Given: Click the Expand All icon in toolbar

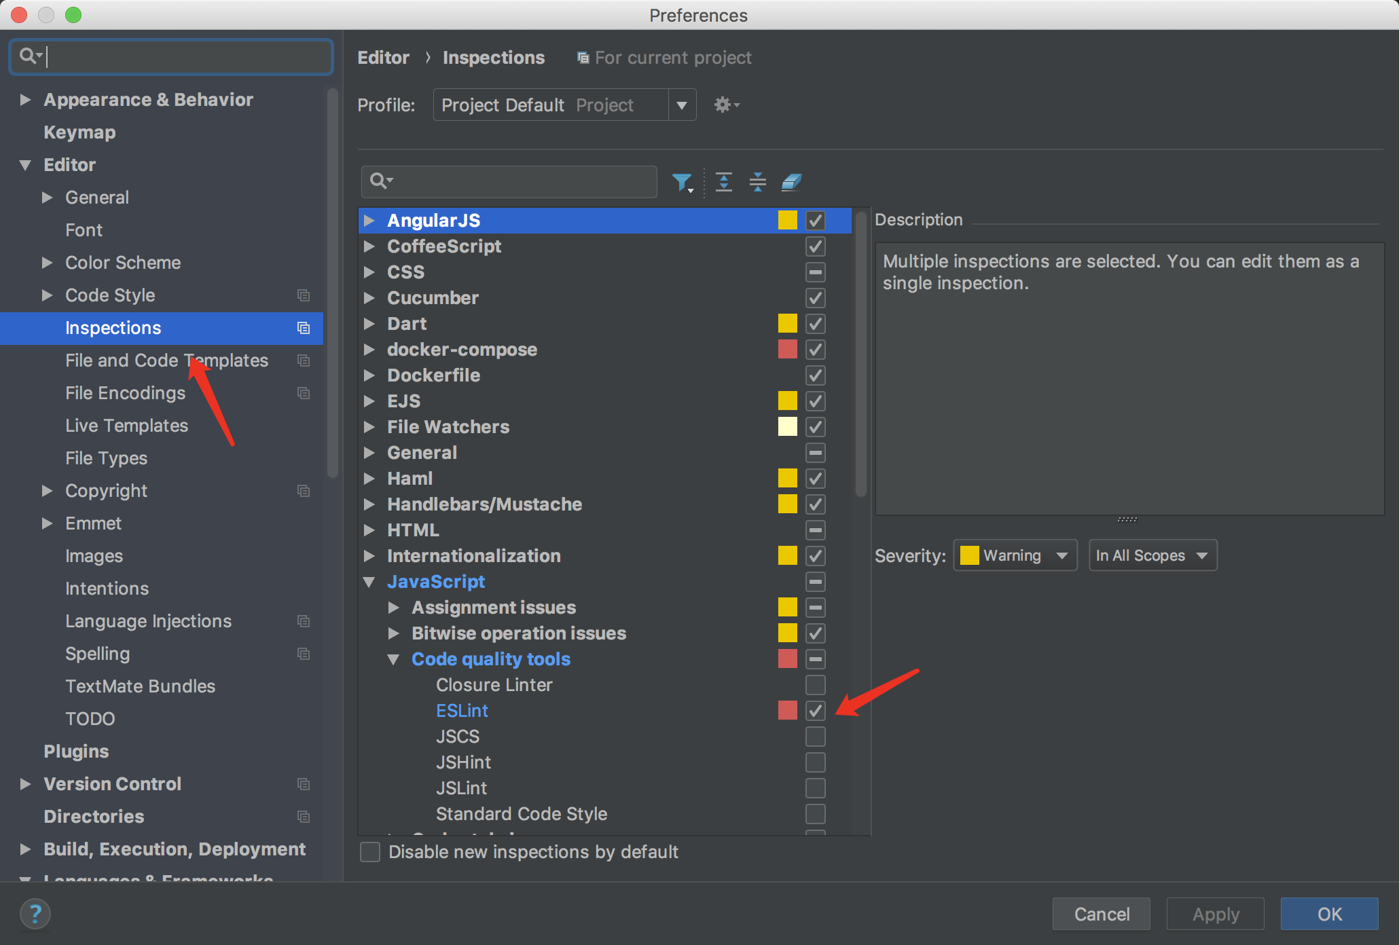Looking at the screenshot, I should pos(724,182).
